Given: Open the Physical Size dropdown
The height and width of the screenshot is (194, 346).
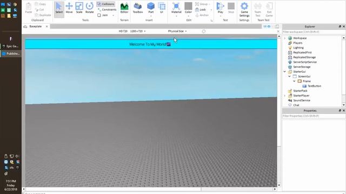Looking at the screenshot, I should 177,31.
